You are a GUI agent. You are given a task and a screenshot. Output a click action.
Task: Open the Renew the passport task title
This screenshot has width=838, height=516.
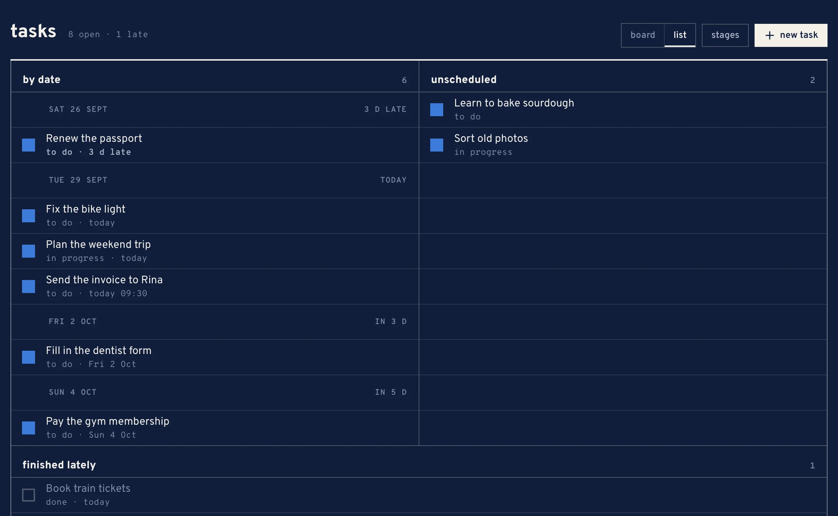pos(94,138)
